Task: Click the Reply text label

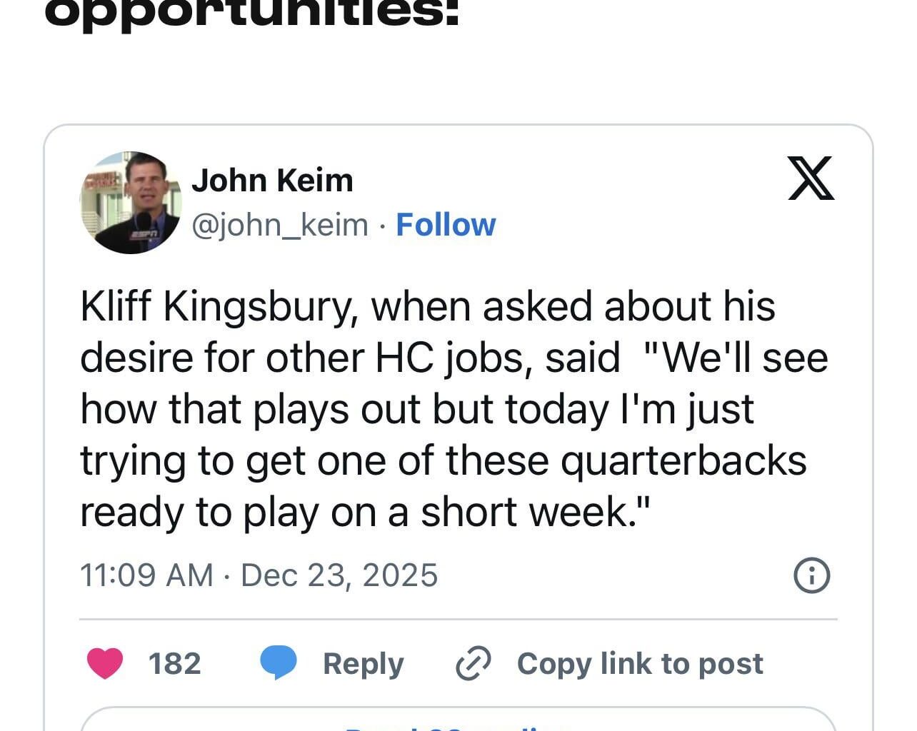Action: click(363, 663)
